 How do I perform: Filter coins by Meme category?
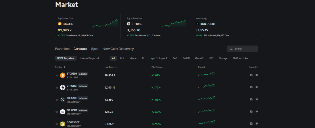133,58
